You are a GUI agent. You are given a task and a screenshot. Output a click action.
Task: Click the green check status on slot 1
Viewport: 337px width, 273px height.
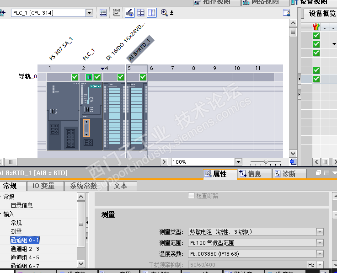tap(75, 77)
